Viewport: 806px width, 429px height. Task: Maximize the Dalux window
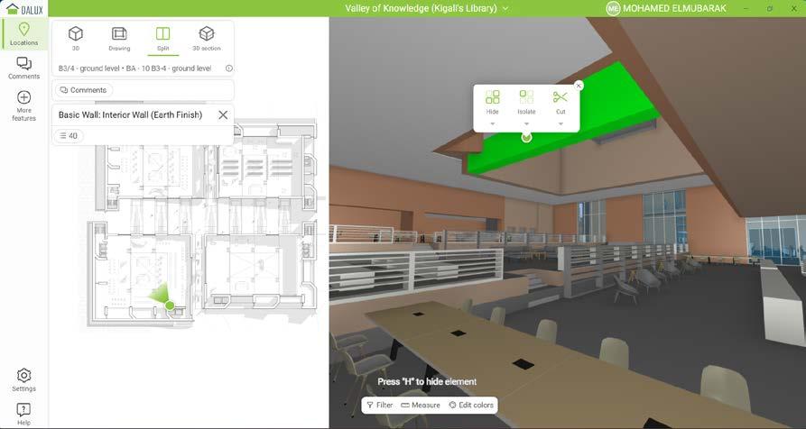click(x=770, y=9)
